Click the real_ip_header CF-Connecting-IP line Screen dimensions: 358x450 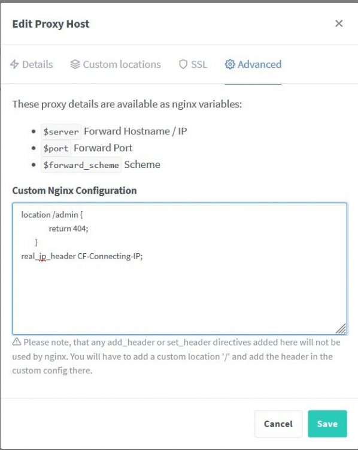[x=82, y=256]
